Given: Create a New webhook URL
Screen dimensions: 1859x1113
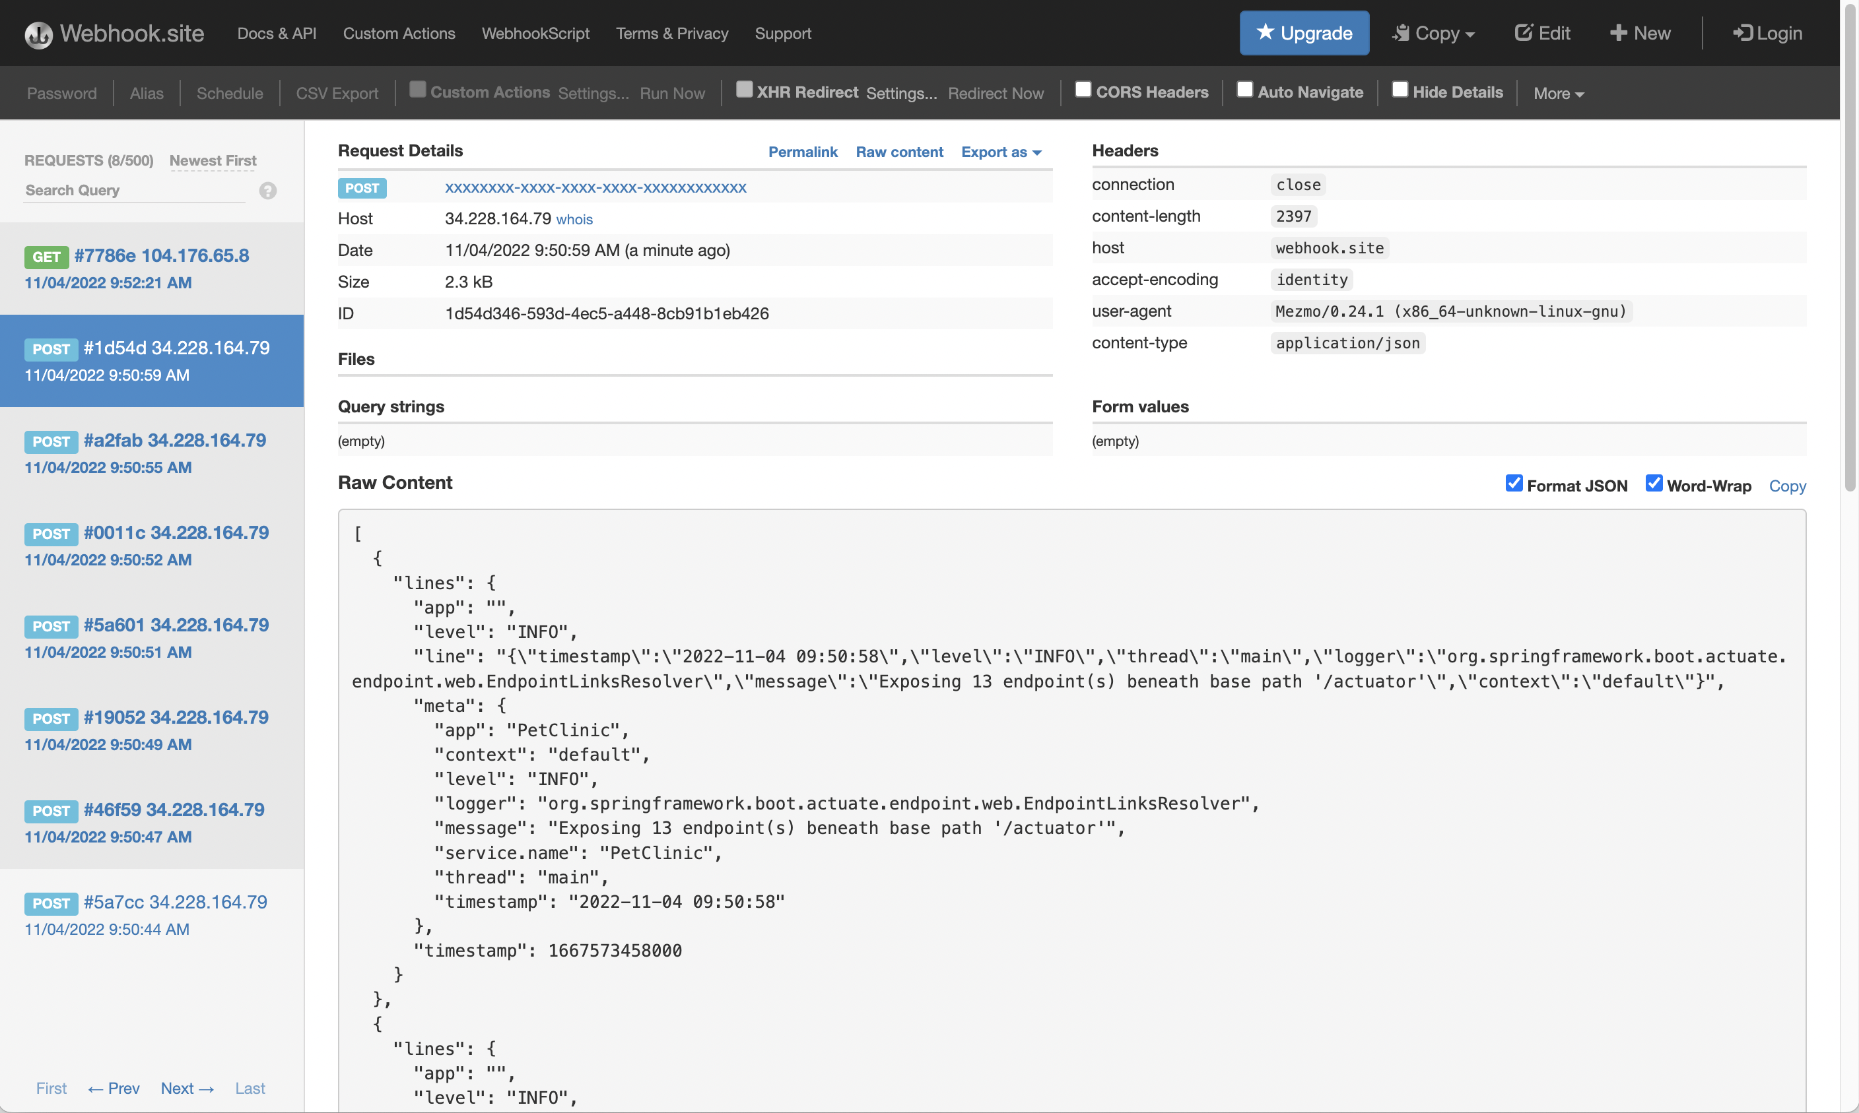Looking at the screenshot, I should tap(1640, 33).
